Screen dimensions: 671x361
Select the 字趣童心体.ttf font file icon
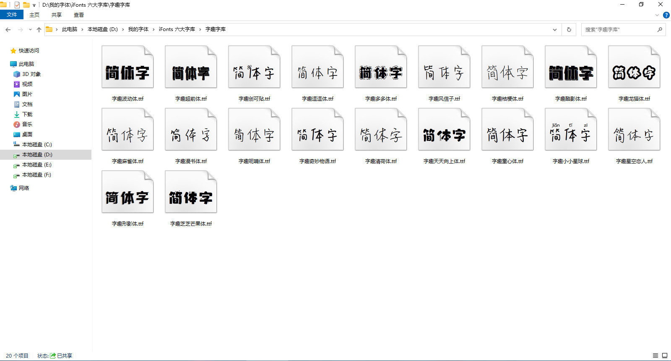507,130
